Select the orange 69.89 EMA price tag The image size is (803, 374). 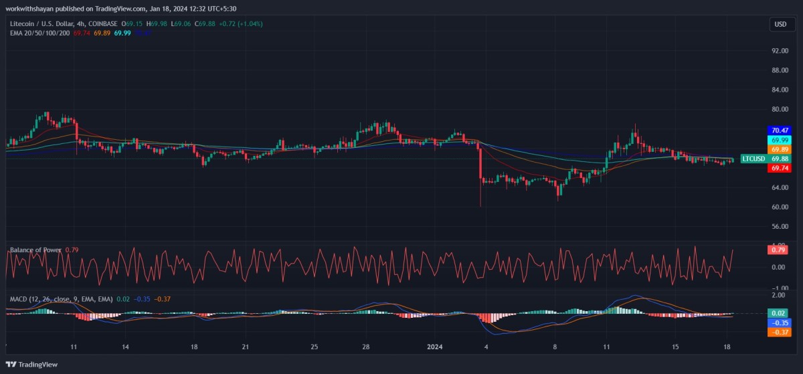(x=780, y=149)
